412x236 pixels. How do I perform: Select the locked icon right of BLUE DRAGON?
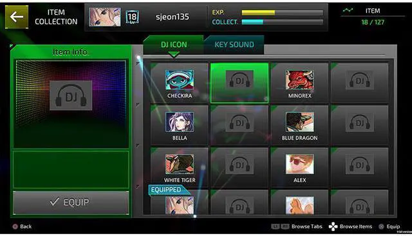(x=359, y=125)
